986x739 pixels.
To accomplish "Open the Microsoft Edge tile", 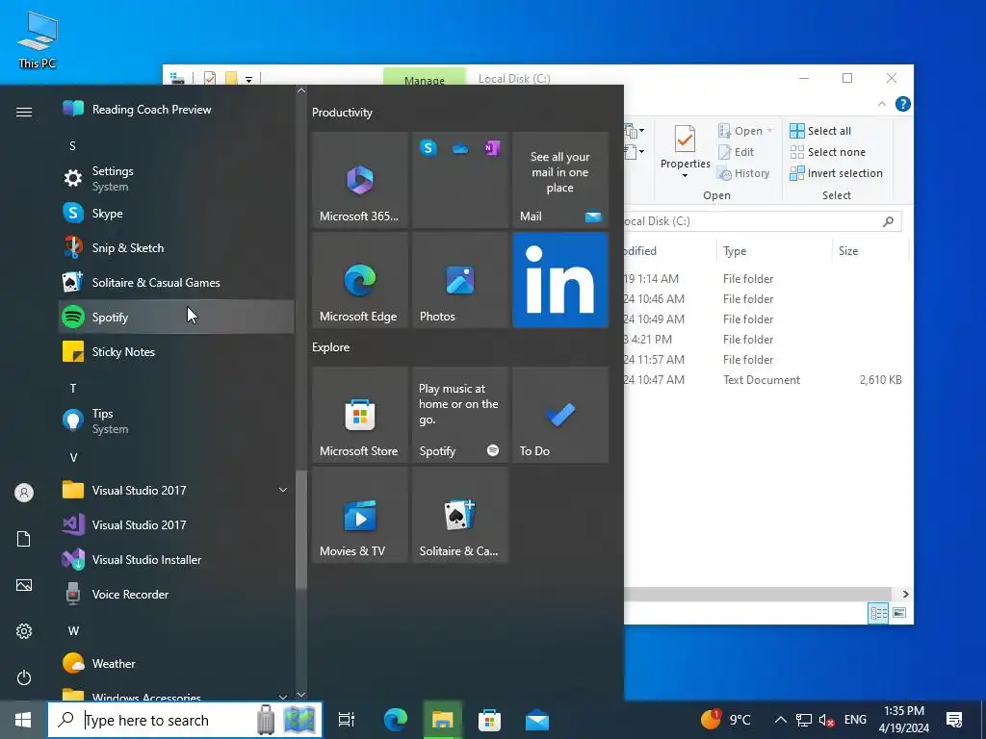I will [x=360, y=280].
